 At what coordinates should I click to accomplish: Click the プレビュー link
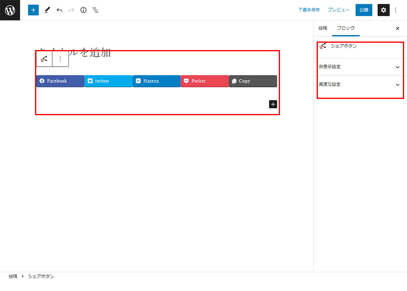pyautogui.click(x=338, y=10)
